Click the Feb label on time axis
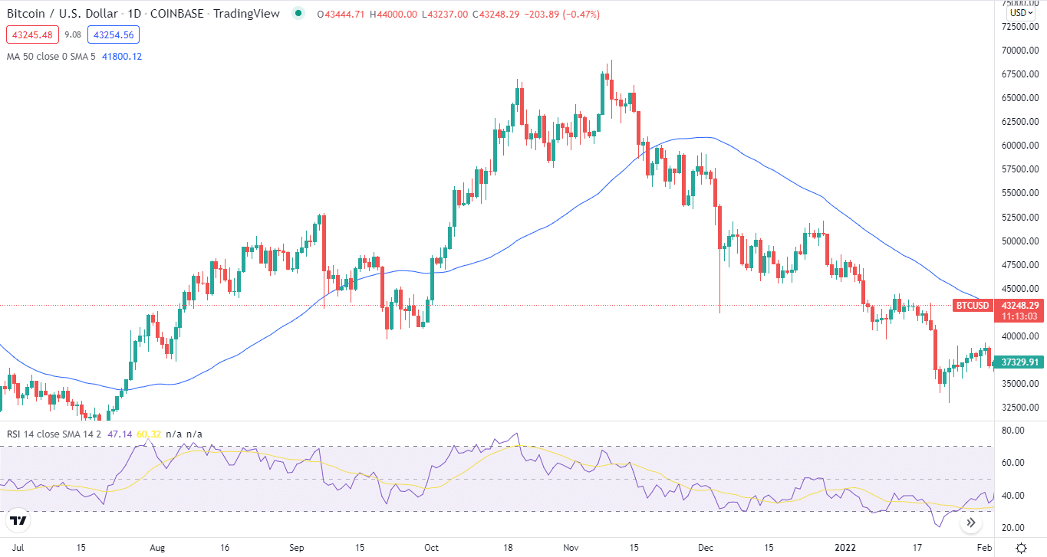 (986, 548)
